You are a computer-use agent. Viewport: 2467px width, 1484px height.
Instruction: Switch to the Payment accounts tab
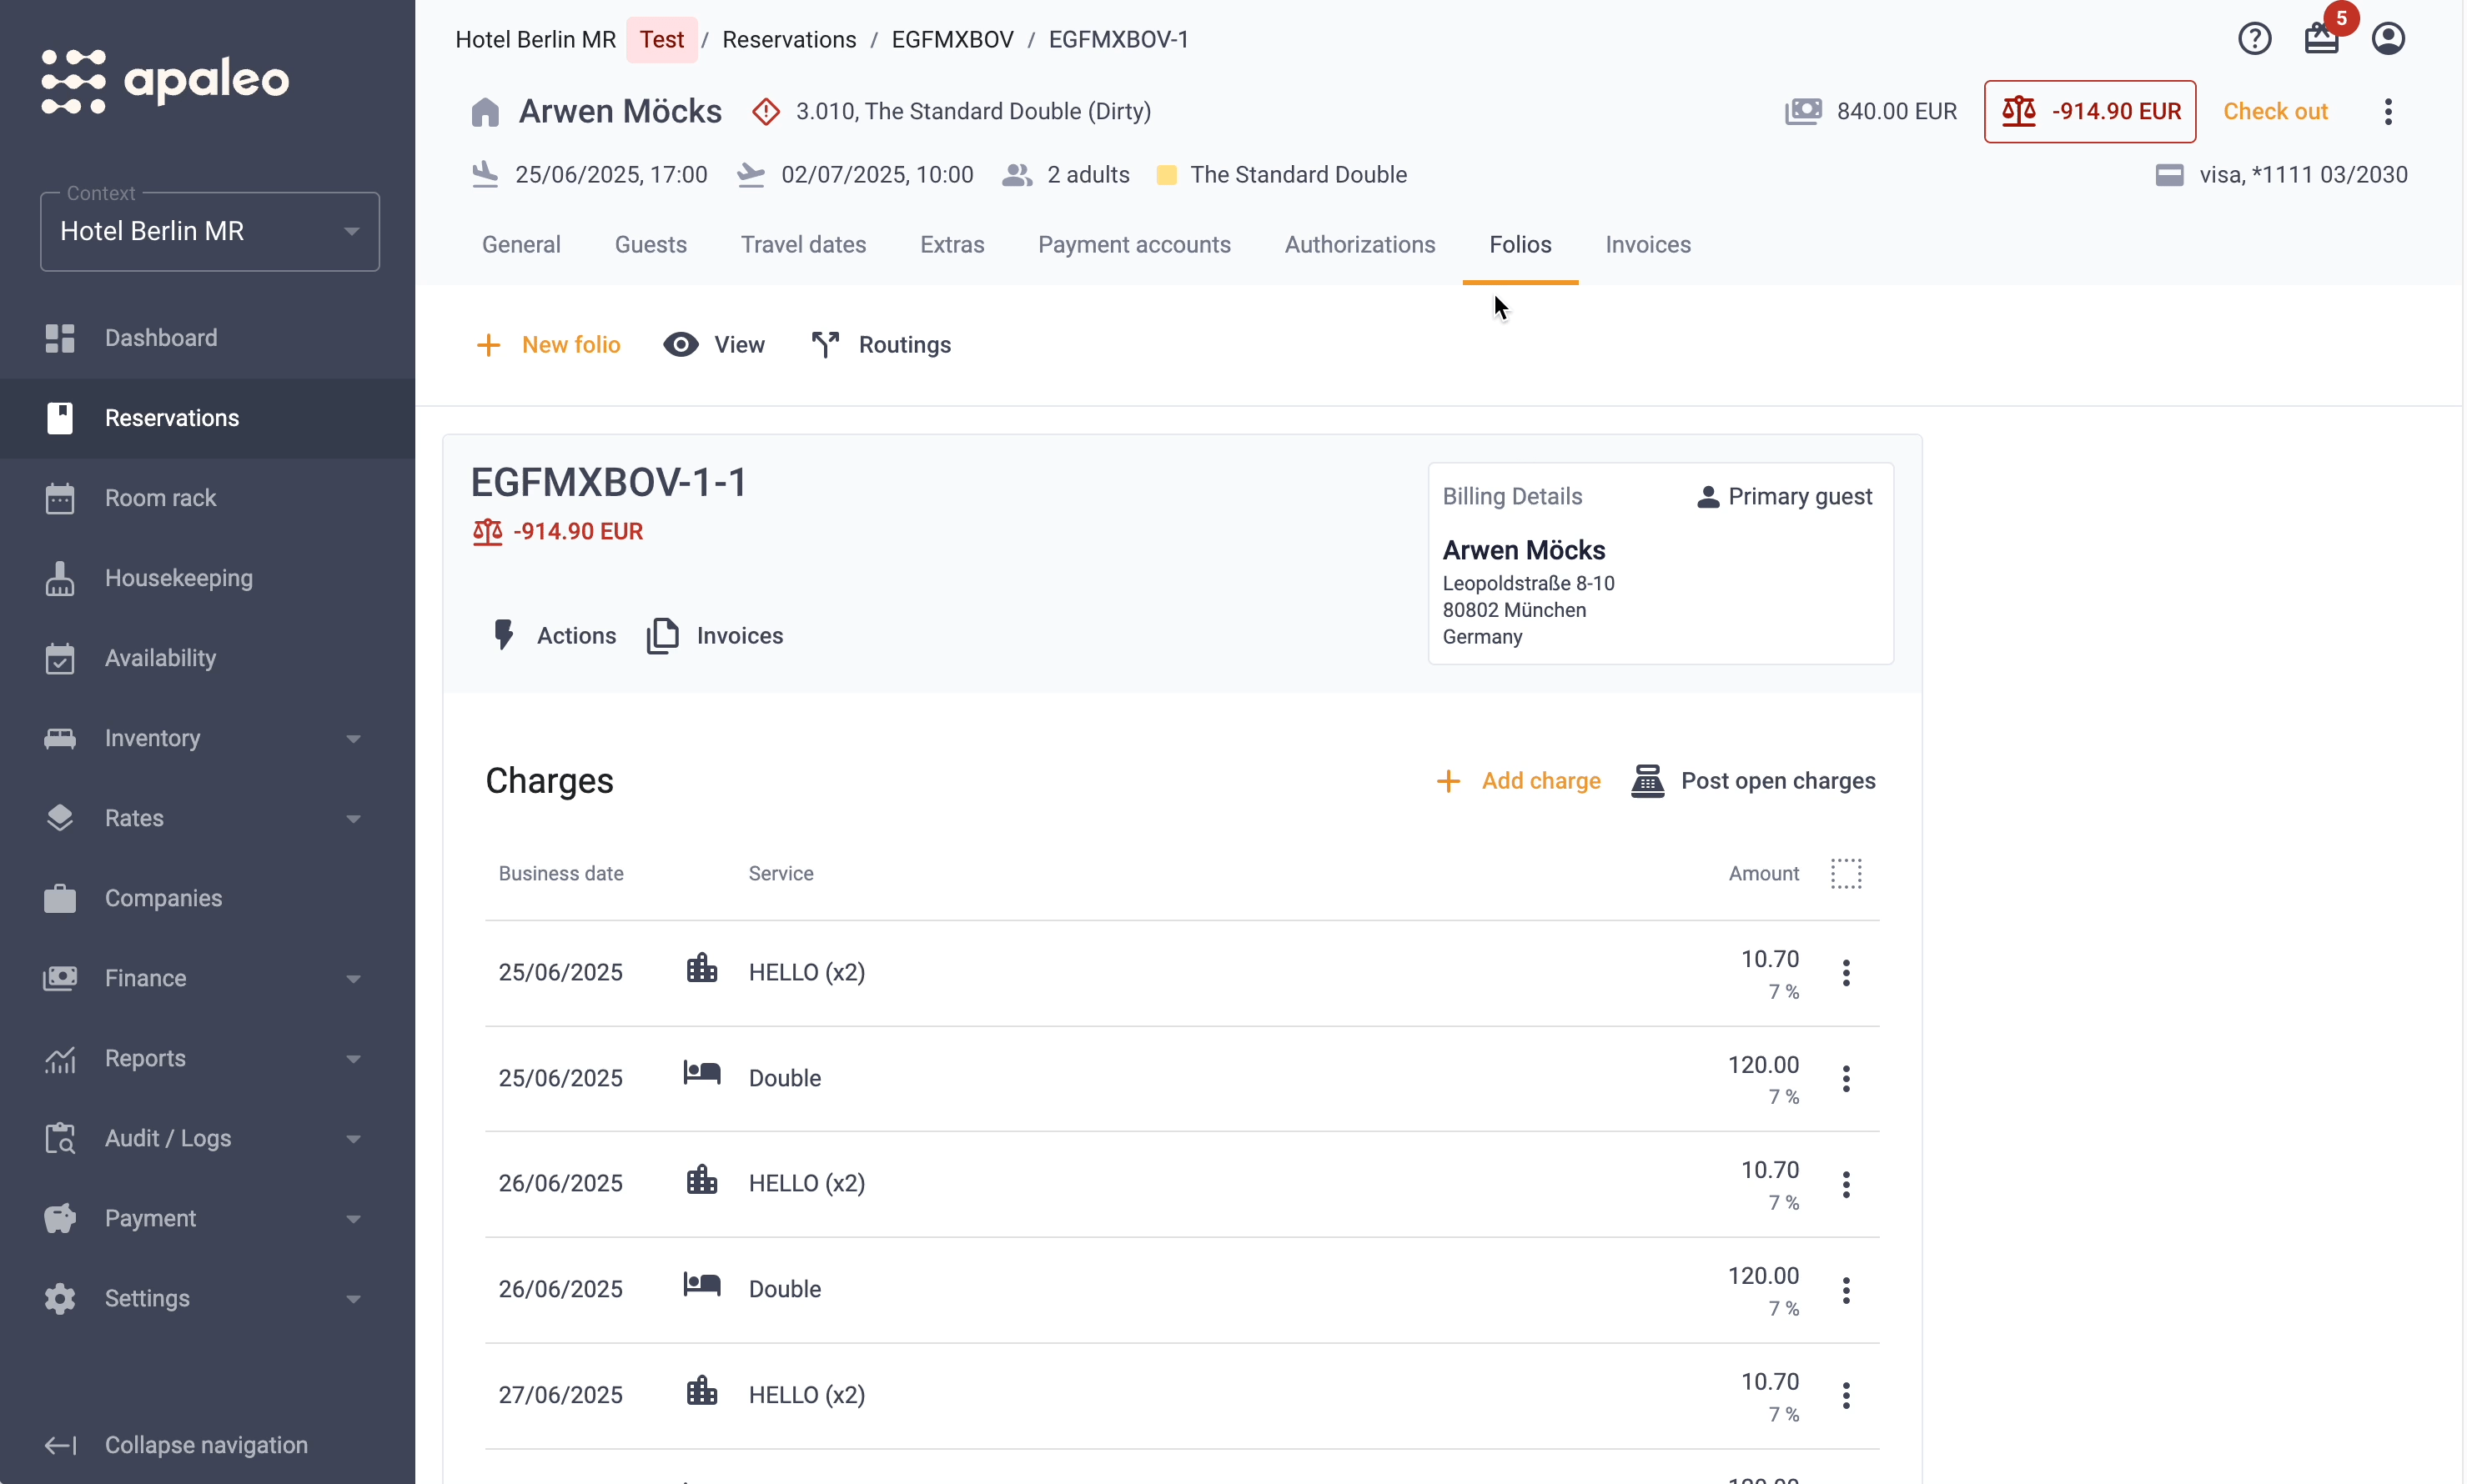pyautogui.click(x=1133, y=245)
